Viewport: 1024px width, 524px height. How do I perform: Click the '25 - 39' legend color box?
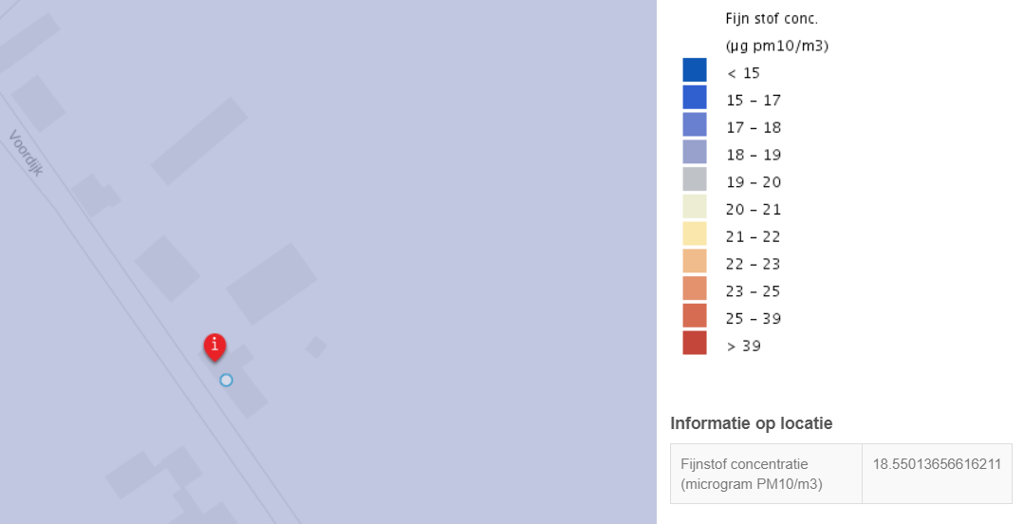pyautogui.click(x=694, y=315)
